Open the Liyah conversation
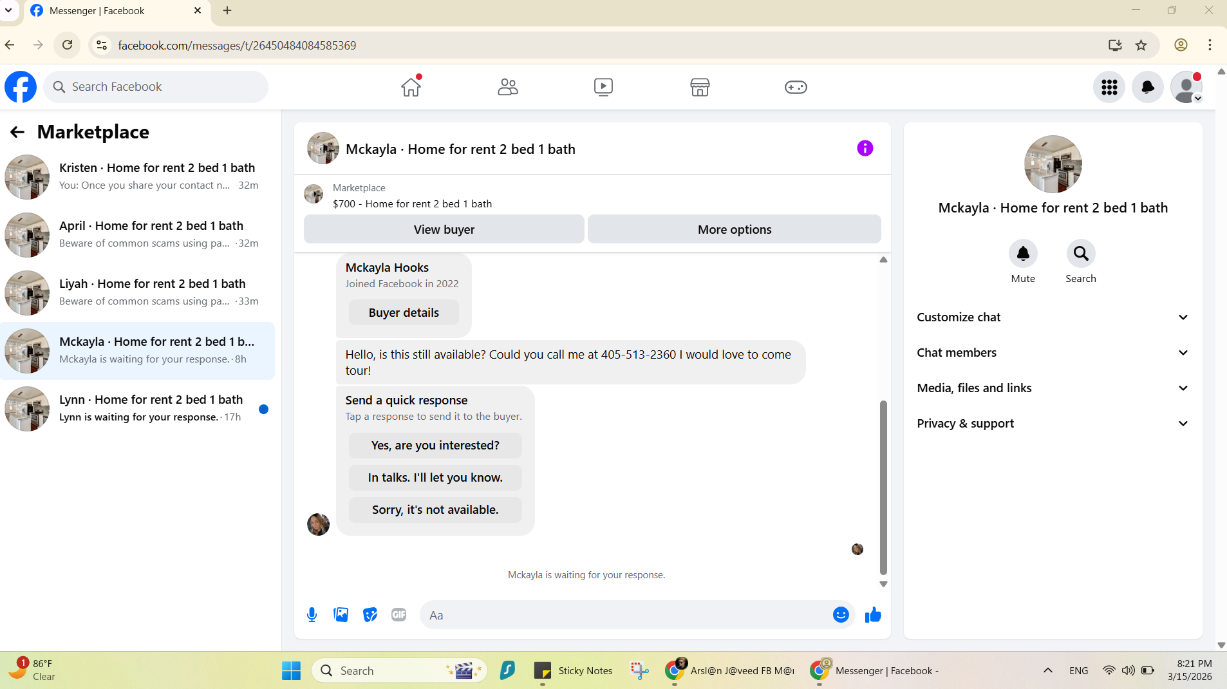This screenshot has height=689, width=1227. [x=137, y=293]
